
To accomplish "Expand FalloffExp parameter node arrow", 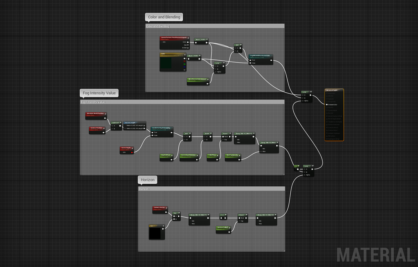I will pos(218,155).
